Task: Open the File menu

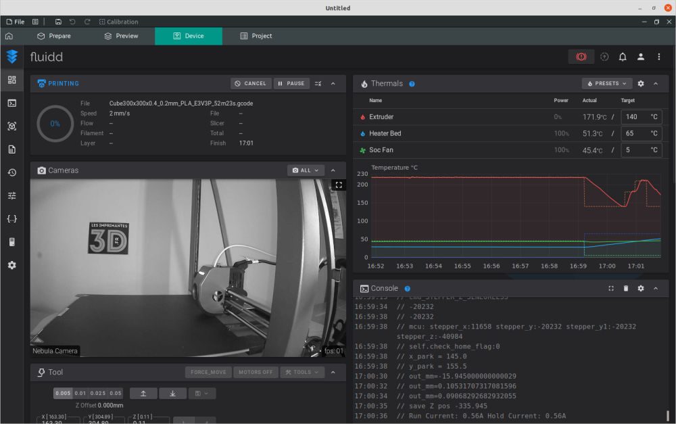Action: point(16,22)
